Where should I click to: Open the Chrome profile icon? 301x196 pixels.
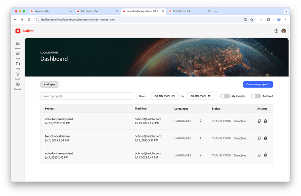point(279,20)
